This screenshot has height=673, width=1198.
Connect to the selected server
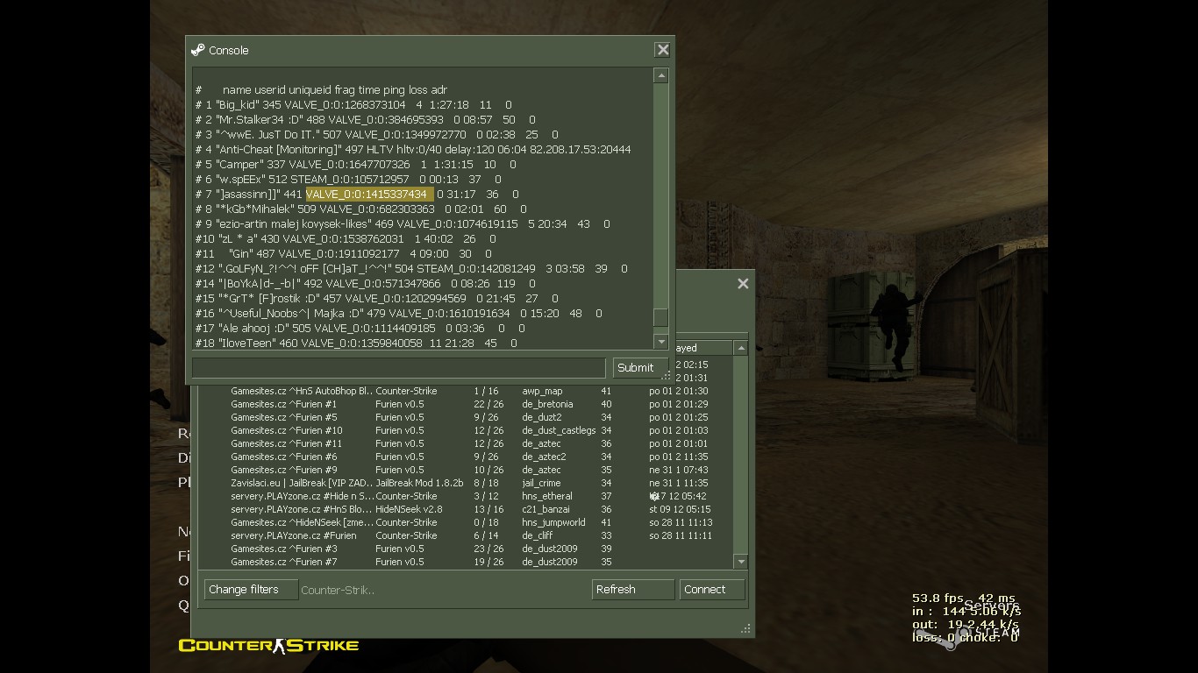pyautogui.click(x=712, y=590)
